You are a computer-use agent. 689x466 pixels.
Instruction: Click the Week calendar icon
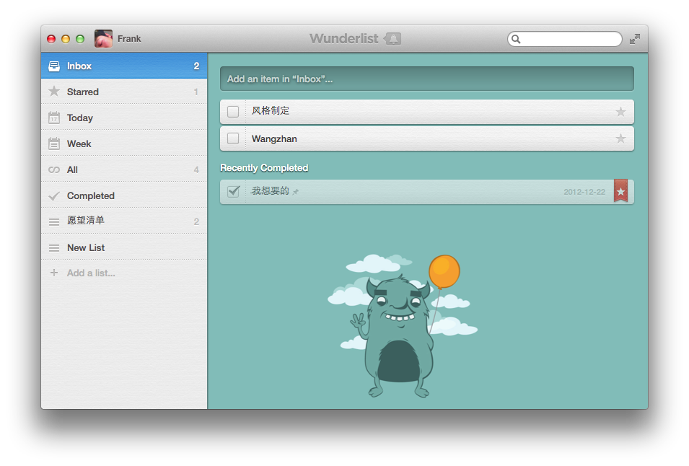point(54,144)
